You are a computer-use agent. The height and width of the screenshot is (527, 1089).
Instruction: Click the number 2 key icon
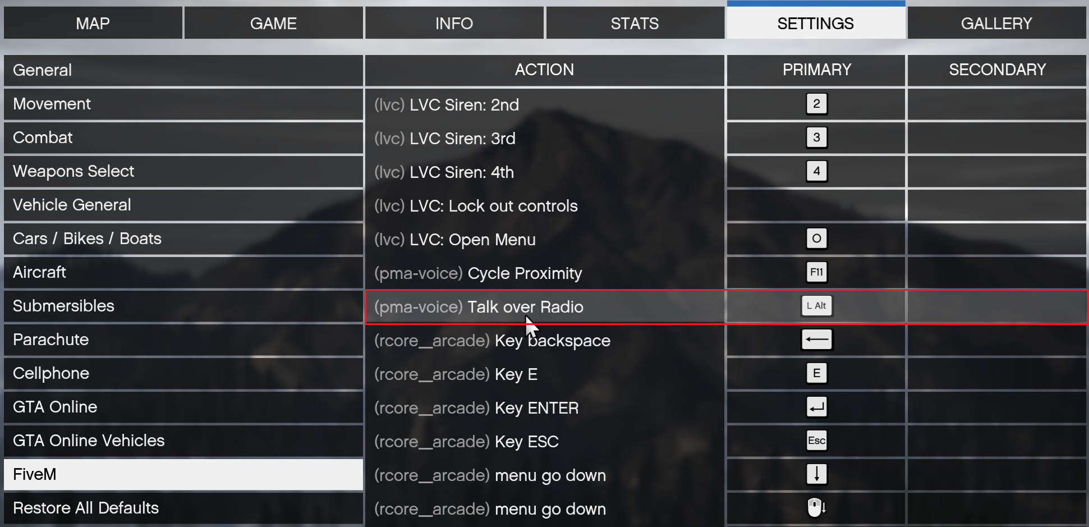tap(816, 104)
